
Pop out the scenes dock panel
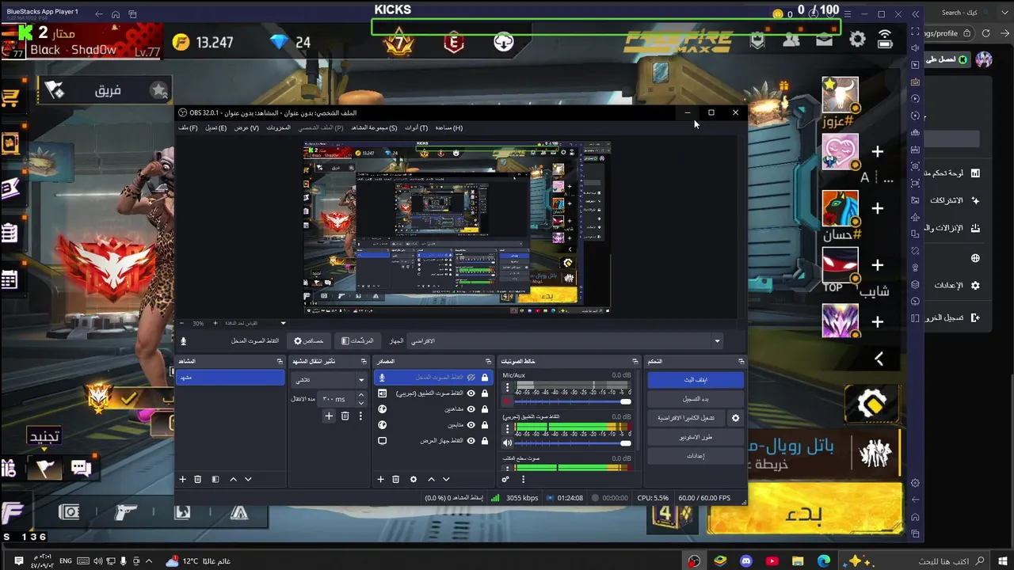coord(279,361)
